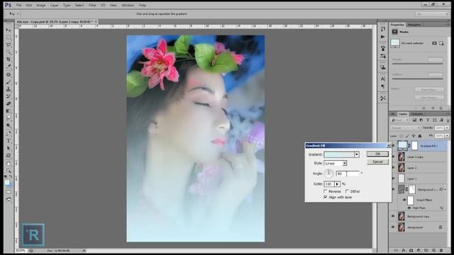The width and height of the screenshot is (454, 255).
Task: Select the Hand tool
Action: coord(9,164)
